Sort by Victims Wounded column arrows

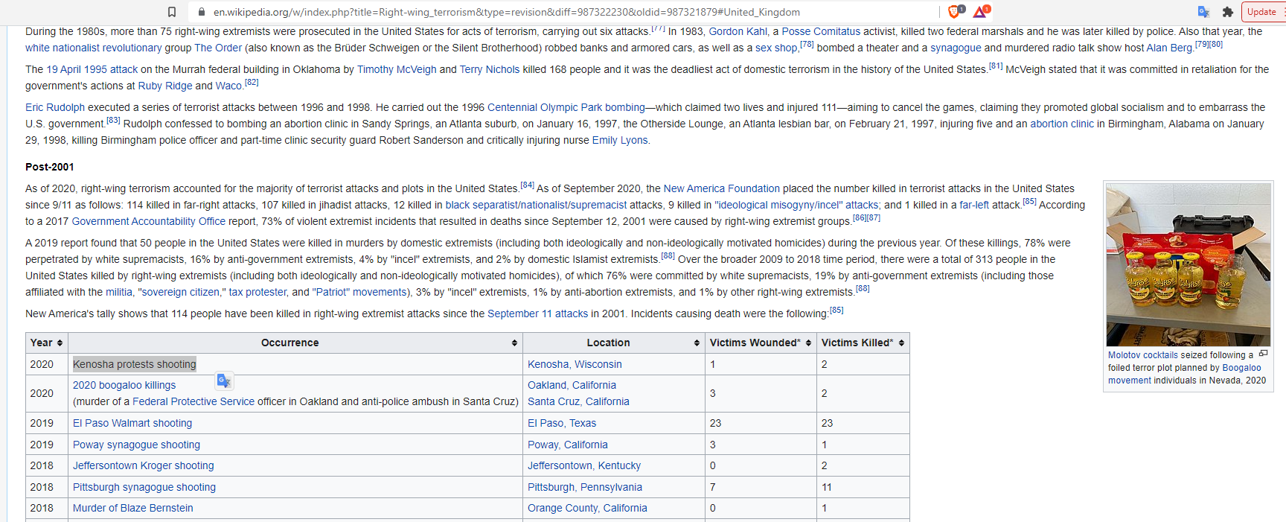tap(808, 343)
